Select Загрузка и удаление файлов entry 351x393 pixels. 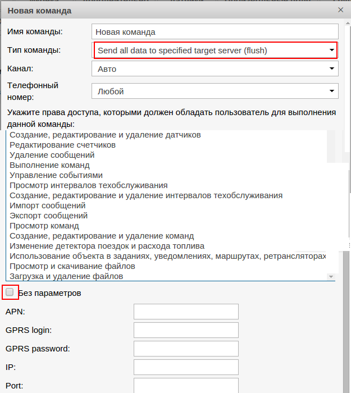pyautogui.click(x=67, y=276)
